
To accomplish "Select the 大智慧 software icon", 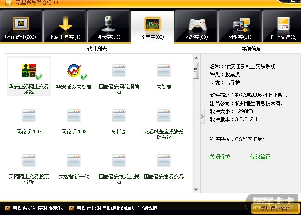I will click(164, 77).
